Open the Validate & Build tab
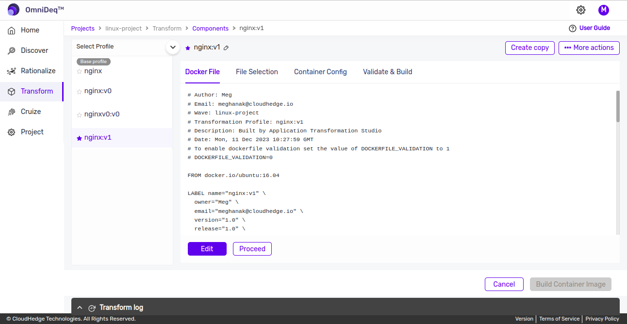This screenshot has width=627, height=324. [x=387, y=72]
